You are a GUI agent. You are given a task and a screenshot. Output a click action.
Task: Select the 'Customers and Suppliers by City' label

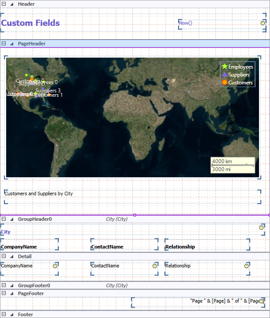coord(39,194)
